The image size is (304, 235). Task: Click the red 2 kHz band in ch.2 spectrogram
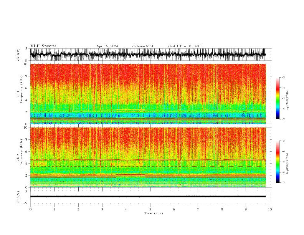148,176
